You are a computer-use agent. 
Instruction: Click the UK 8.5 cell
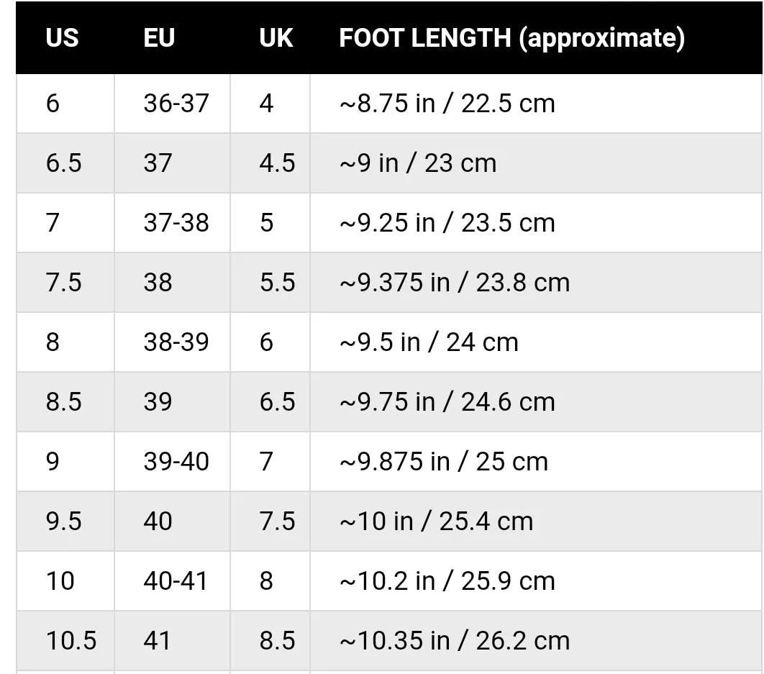[x=270, y=640]
